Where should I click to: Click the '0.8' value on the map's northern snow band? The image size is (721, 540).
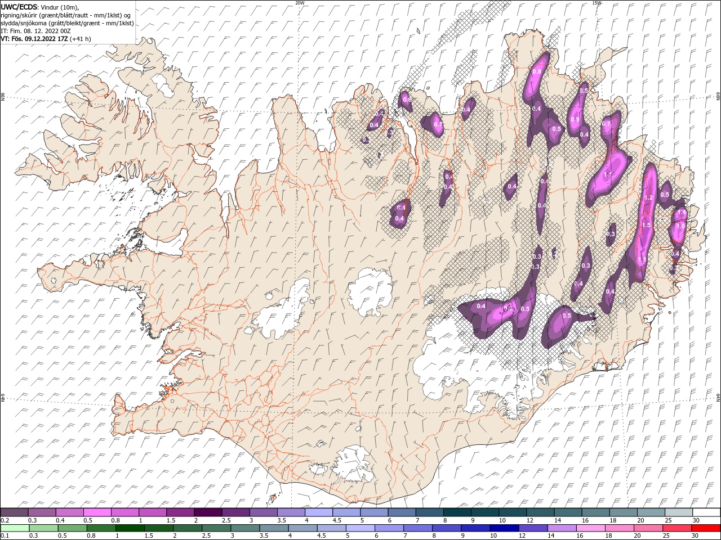[537, 71]
